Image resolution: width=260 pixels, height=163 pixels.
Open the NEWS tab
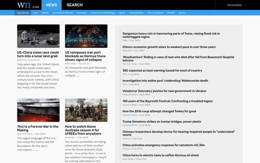(x=52, y=5)
